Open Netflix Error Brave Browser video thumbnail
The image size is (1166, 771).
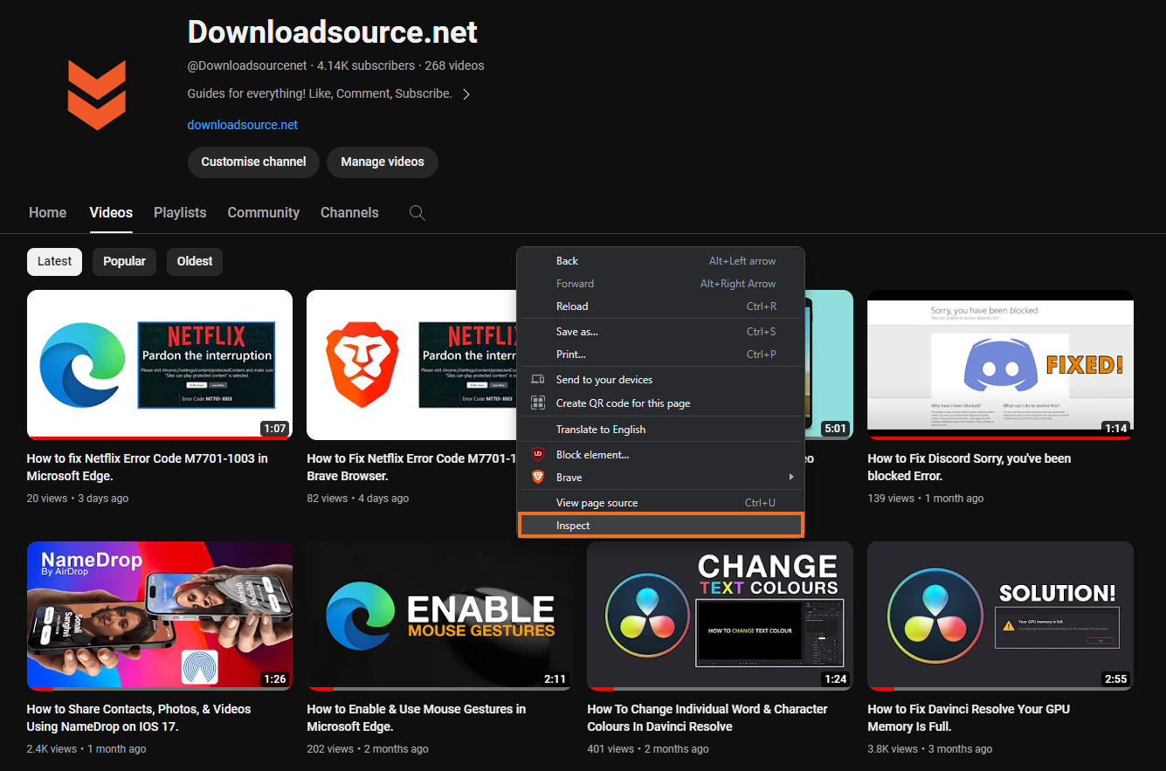[x=411, y=365]
